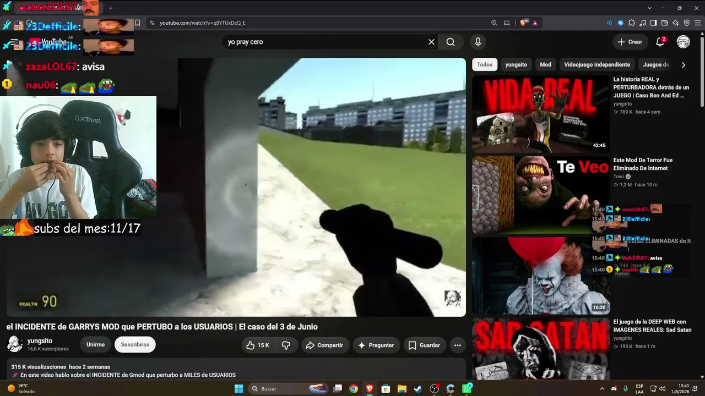Open Brave Rewards triangle icon
Screen dimensions: 705x396
coord(535,23)
